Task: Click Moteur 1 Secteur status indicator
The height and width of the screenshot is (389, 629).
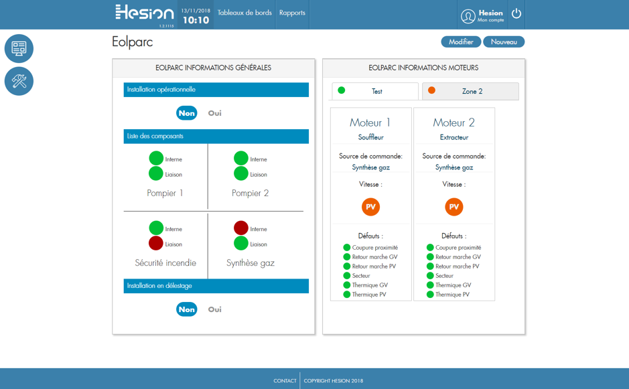Action: tap(347, 275)
